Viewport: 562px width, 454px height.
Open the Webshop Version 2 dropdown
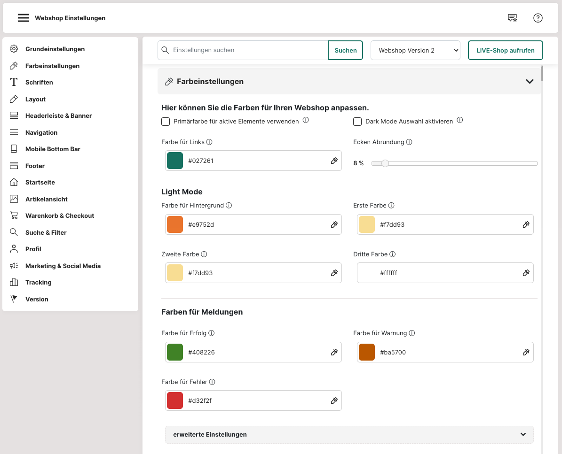(x=415, y=50)
